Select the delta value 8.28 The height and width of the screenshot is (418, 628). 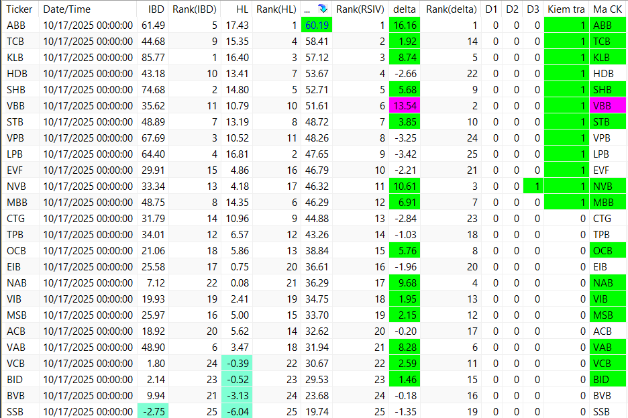[405, 347]
